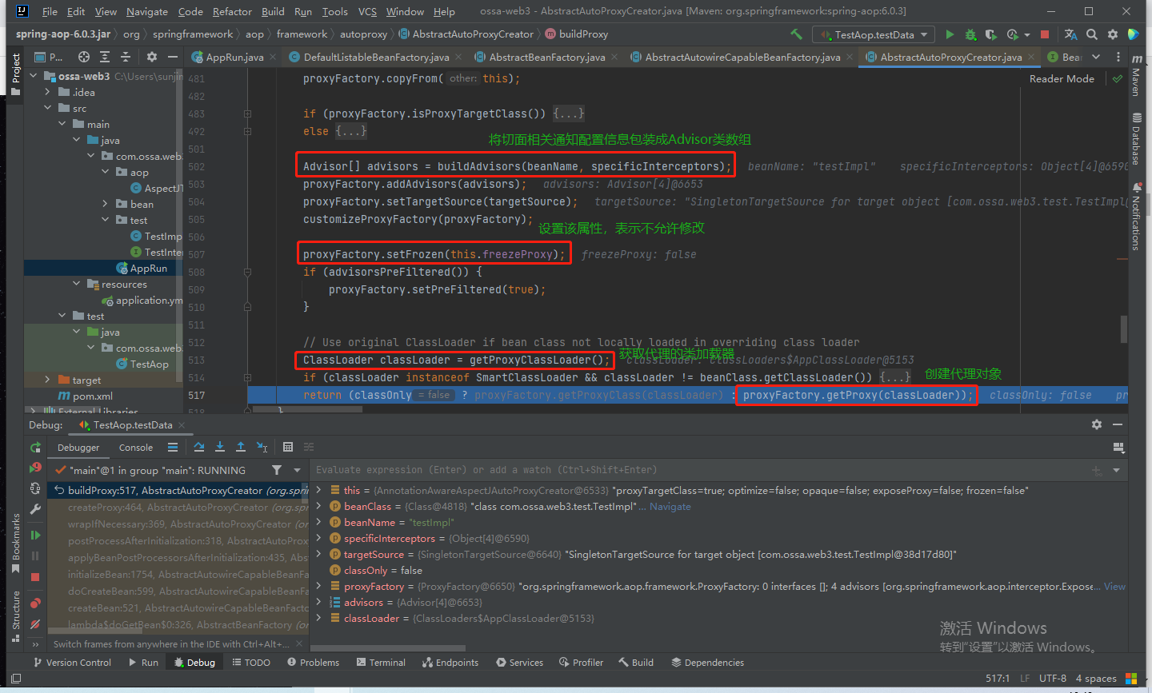Click View link for proxyFactory value

(x=1114, y=586)
